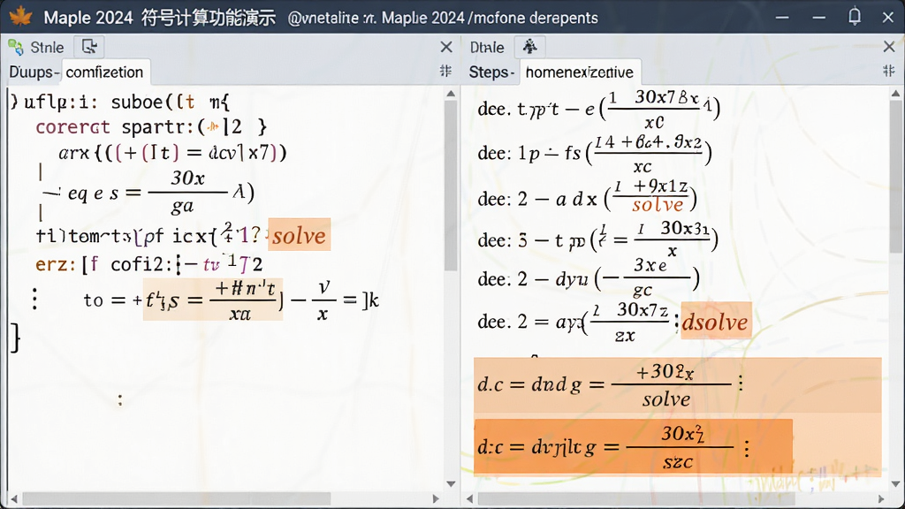905x509 pixels.
Task: Click scroll-left arrow of left panel
Action: point(14,498)
